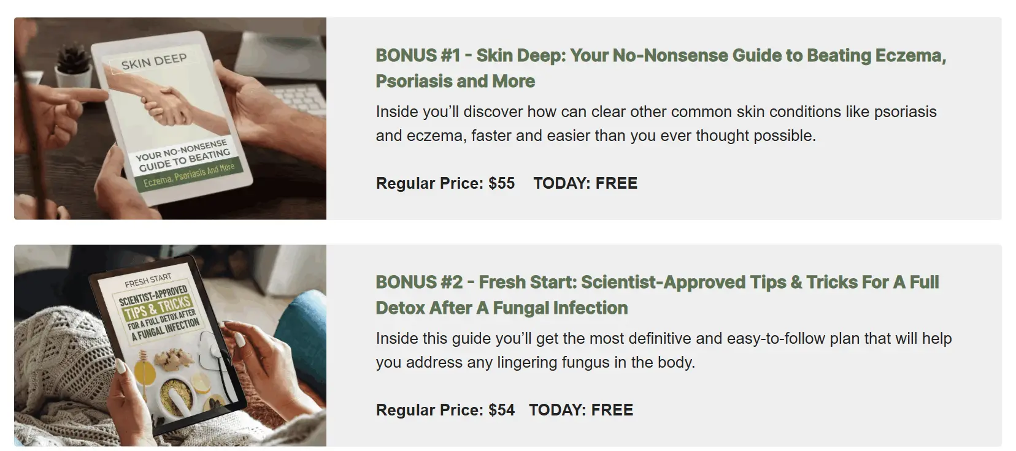Image resolution: width=1016 pixels, height=451 pixels.
Task: Select the Regular Price: $54 text
Action: click(445, 410)
